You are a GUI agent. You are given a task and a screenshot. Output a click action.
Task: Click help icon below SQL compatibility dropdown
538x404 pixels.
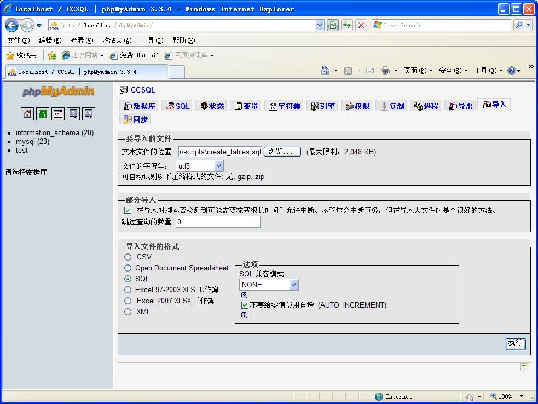[x=244, y=295]
